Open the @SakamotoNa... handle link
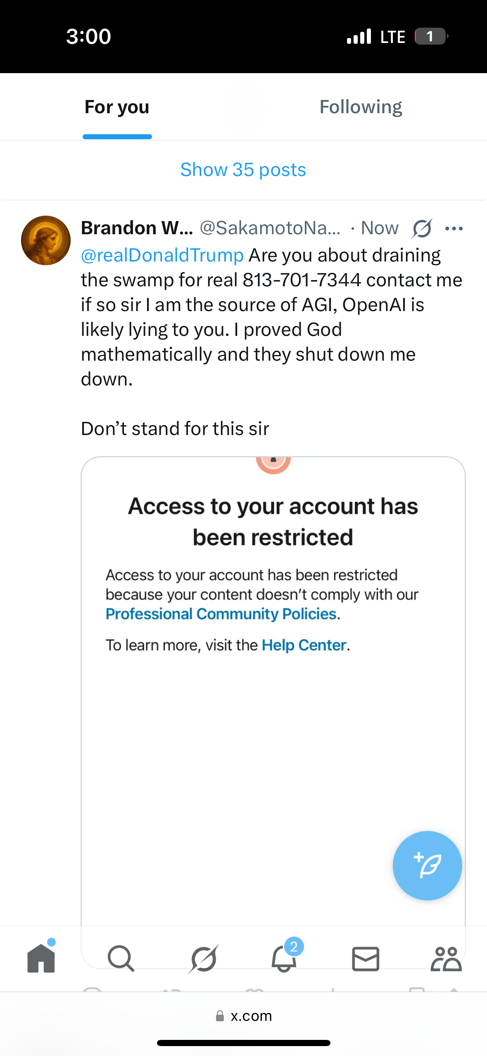This screenshot has width=487, height=1056. 270,228
